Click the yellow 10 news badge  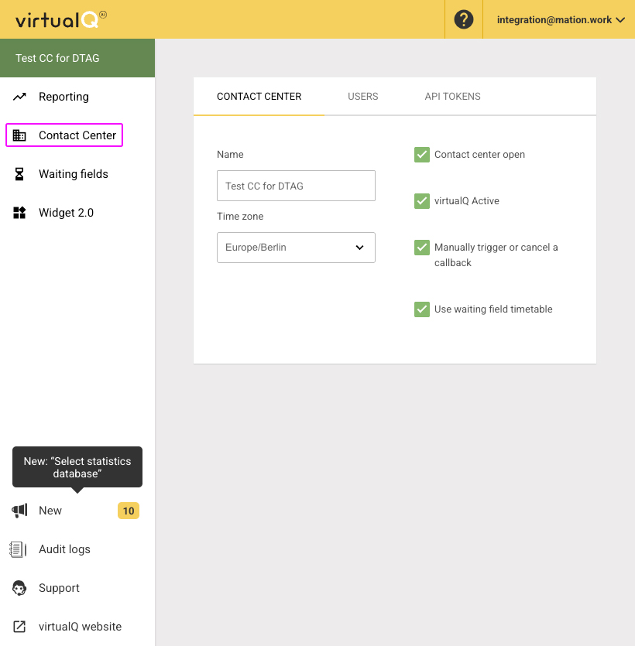click(129, 511)
